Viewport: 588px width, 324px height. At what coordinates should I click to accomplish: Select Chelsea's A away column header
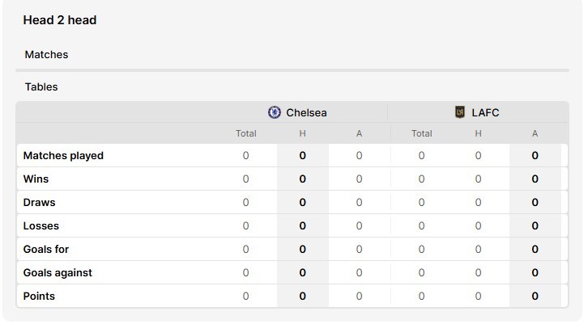point(359,133)
